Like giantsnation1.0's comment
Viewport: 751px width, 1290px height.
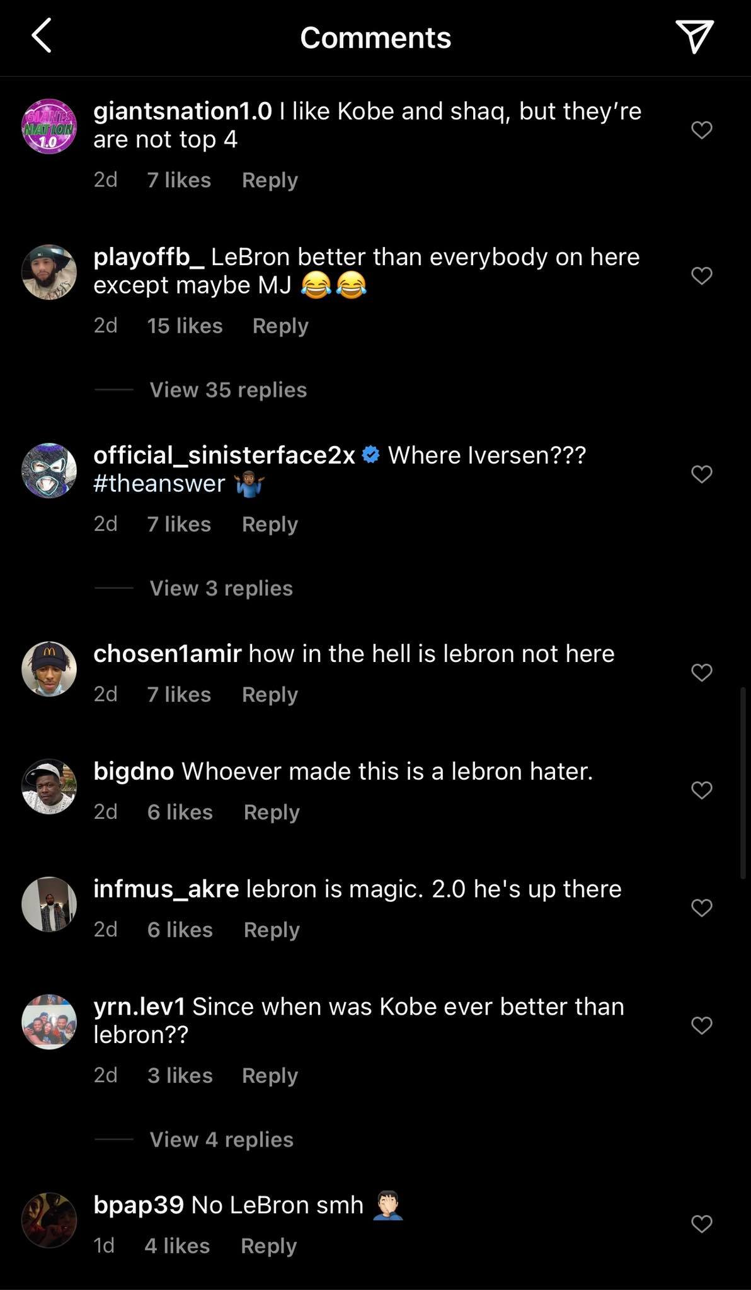(x=701, y=130)
